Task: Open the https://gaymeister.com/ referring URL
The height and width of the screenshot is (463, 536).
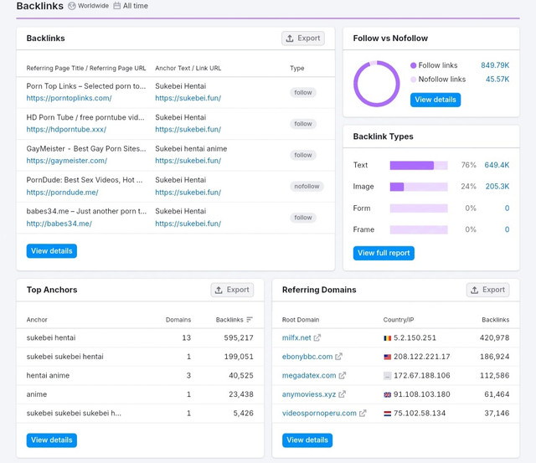Action: 67,161
